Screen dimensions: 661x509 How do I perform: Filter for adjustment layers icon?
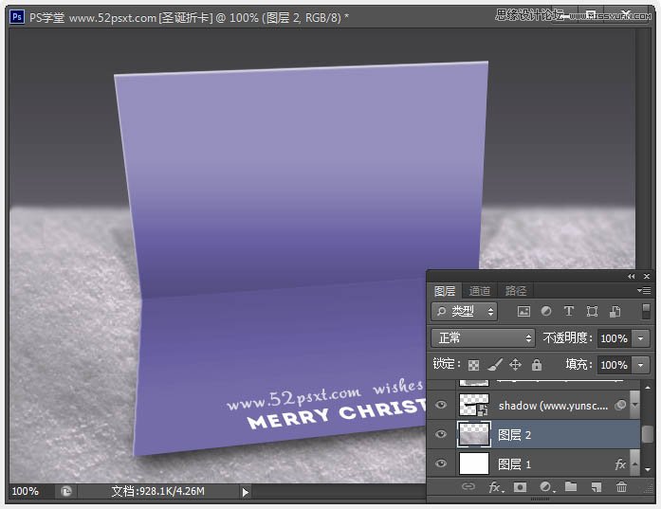[x=546, y=312]
